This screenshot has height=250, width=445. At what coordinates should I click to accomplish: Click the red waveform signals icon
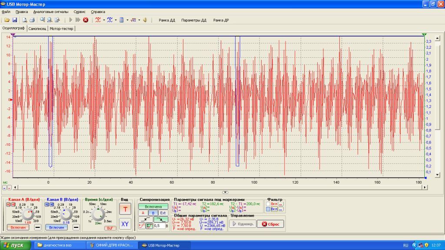(98, 20)
